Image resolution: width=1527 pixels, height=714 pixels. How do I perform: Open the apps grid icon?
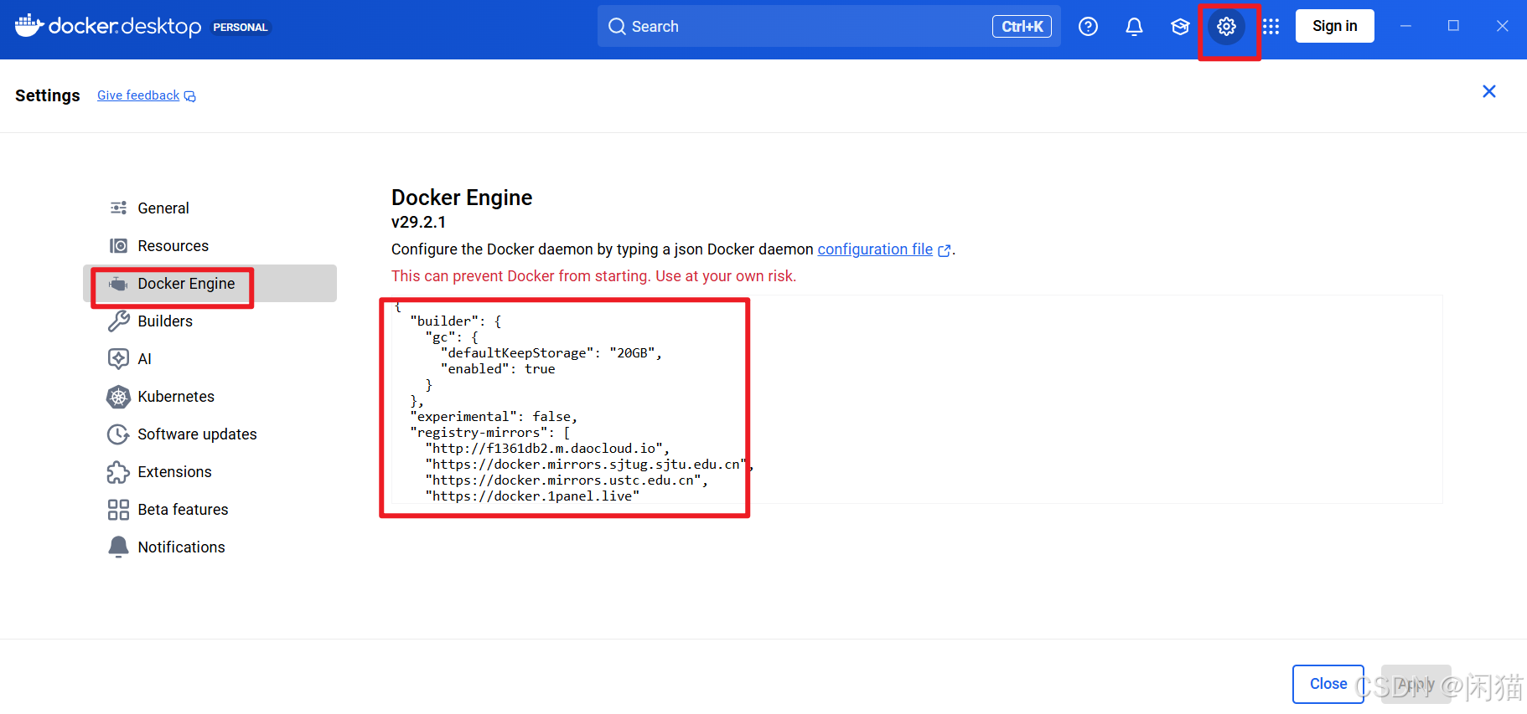pos(1271,27)
